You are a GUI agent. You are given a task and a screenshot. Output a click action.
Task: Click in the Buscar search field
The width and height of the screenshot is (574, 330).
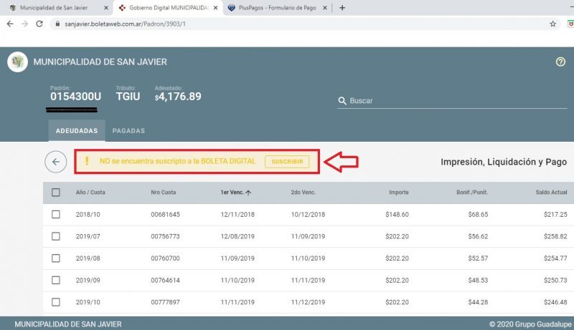(x=452, y=102)
